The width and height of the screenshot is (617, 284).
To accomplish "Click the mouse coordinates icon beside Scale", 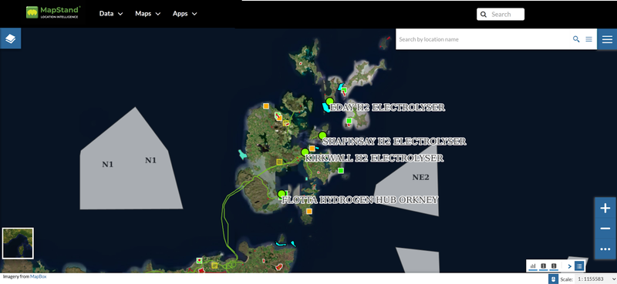I will [x=553, y=279].
